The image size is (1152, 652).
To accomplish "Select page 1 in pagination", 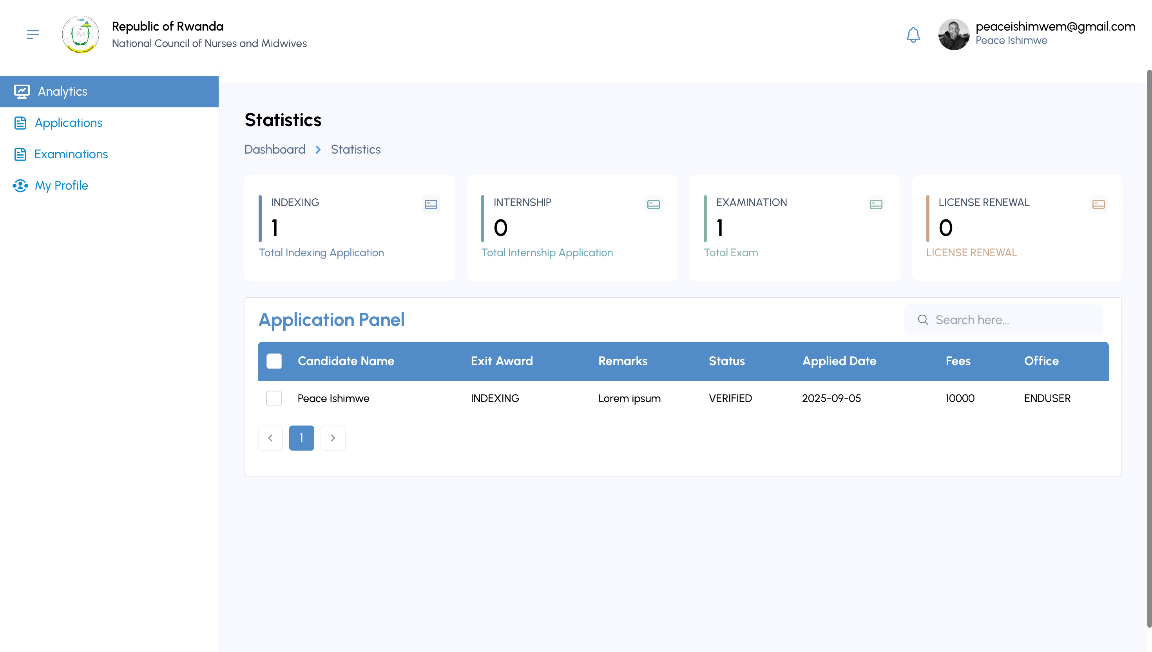I will (301, 438).
